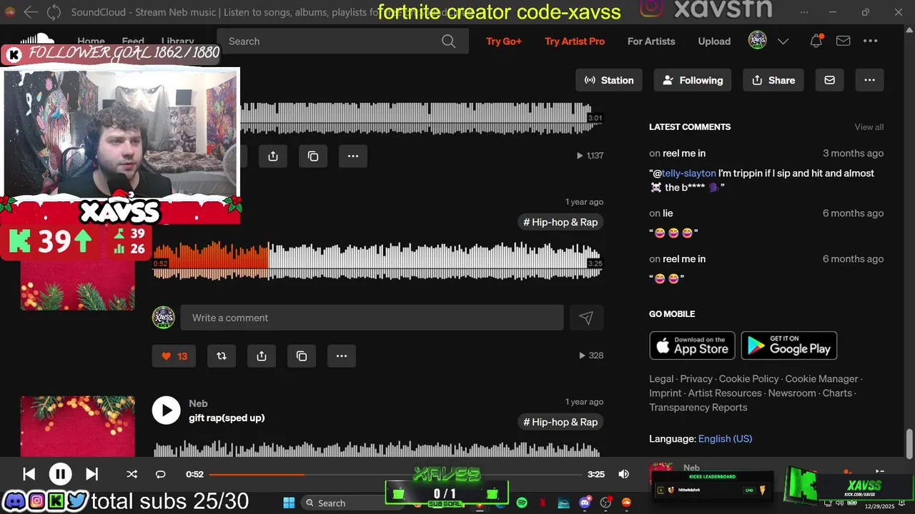The image size is (915, 514).
Task: Open the Upload page
Action: coord(714,41)
